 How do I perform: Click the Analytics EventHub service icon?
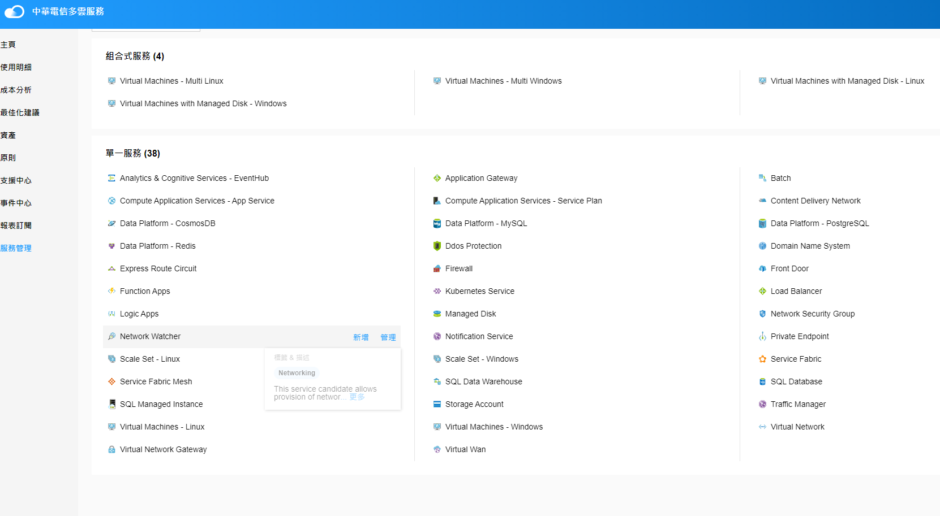pyautogui.click(x=111, y=178)
